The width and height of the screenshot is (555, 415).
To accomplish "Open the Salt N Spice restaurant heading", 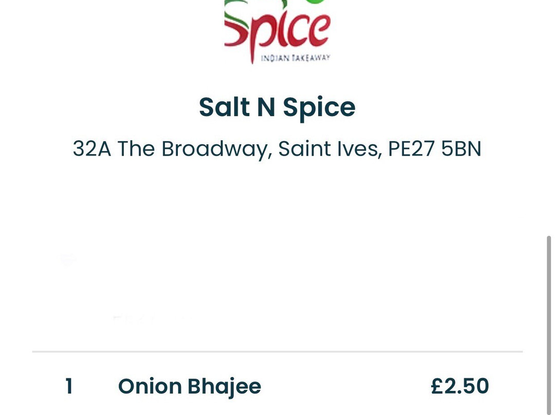I will pyautogui.click(x=277, y=107).
